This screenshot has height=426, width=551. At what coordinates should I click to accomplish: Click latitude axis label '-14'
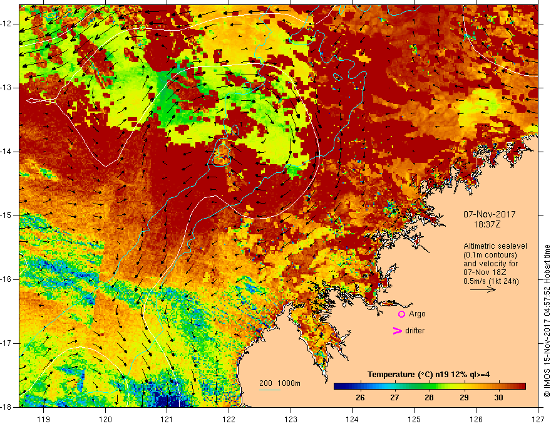point(7,152)
